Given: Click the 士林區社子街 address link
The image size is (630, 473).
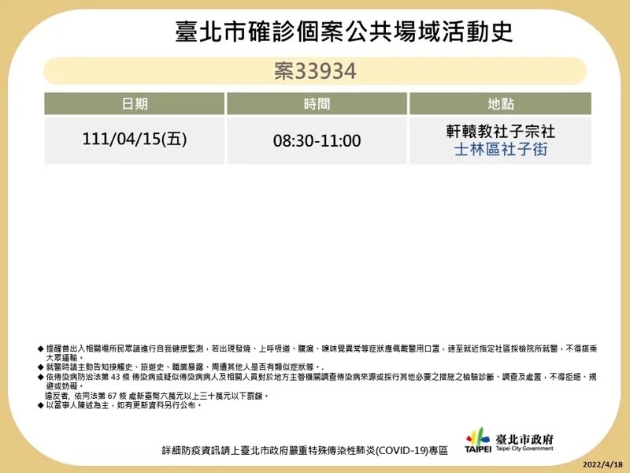Looking at the screenshot, I should click(x=501, y=150).
